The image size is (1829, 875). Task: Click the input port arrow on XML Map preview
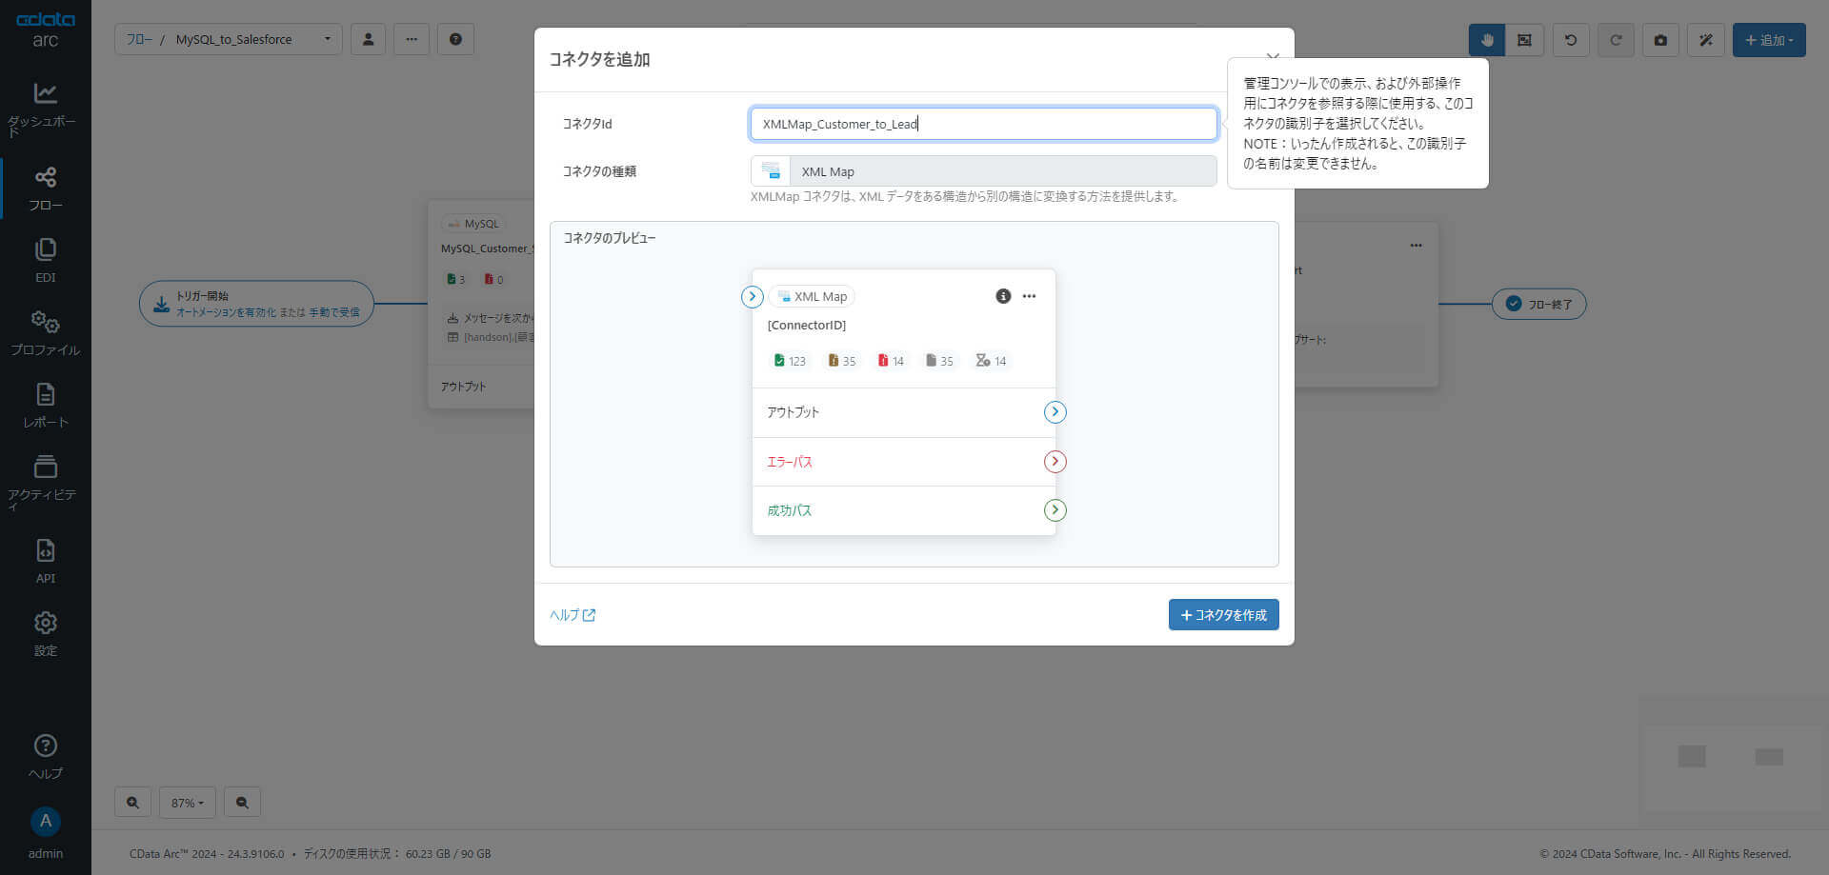click(x=753, y=297)
